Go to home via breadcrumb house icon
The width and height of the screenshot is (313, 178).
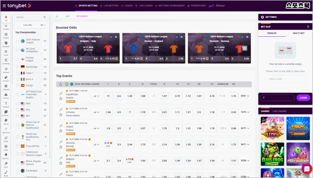pos(57,16)
